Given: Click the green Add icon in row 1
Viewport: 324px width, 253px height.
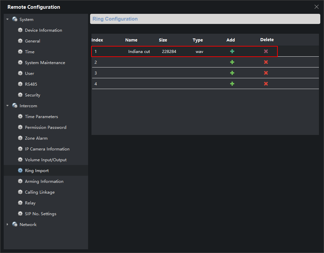Looking at the screenshot, I should (x=232, y=51).
